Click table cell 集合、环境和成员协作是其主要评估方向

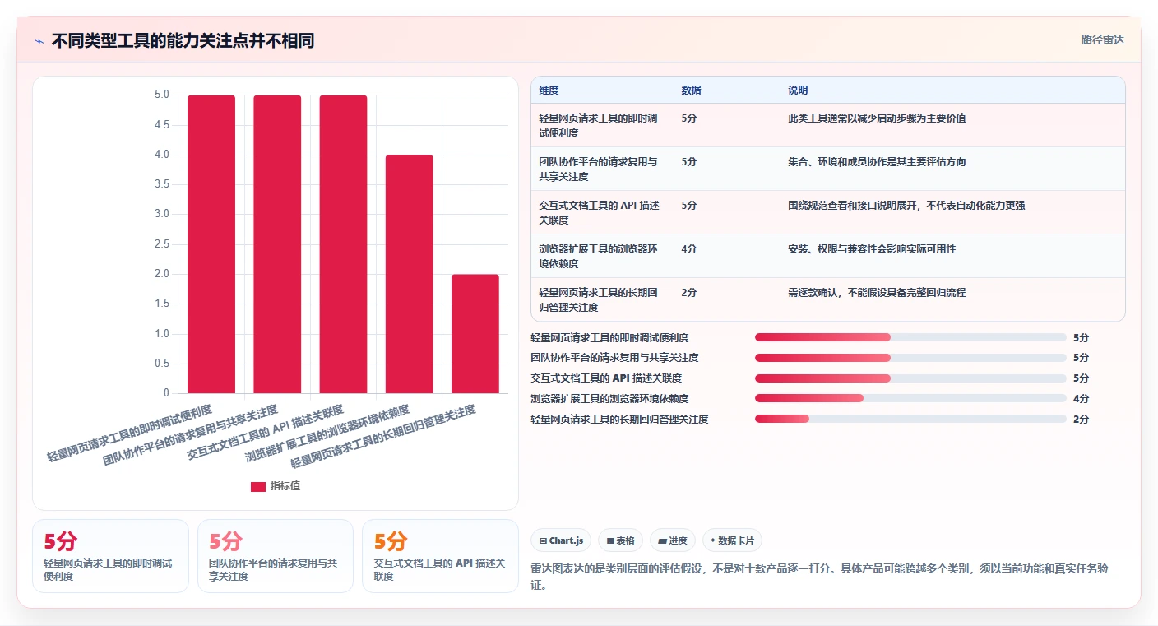(x=877, y=162)
